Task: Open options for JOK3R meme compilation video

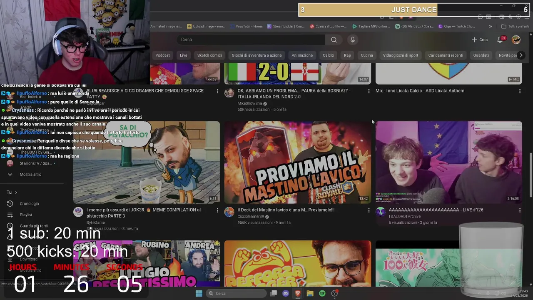Action: (217, 210)
